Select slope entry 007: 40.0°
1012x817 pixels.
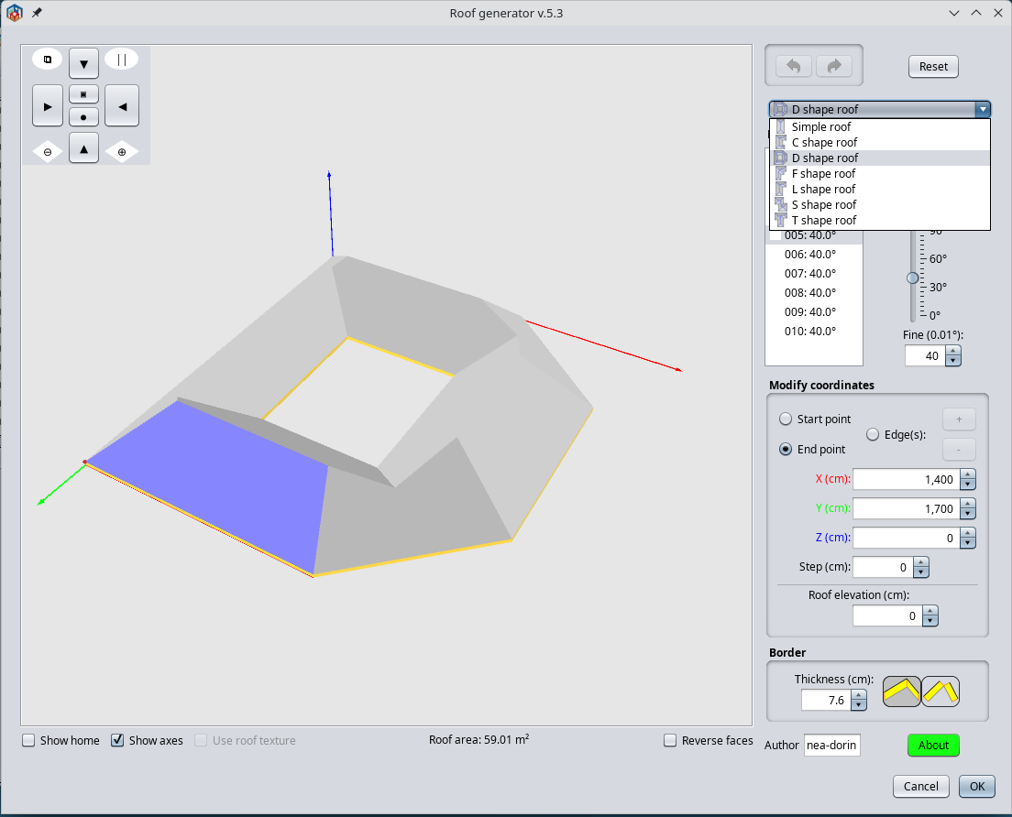(814, 274)
